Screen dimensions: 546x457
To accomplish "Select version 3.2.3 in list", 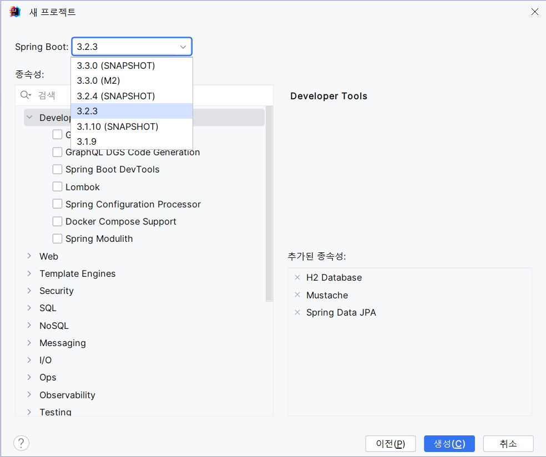I will 132,111.
